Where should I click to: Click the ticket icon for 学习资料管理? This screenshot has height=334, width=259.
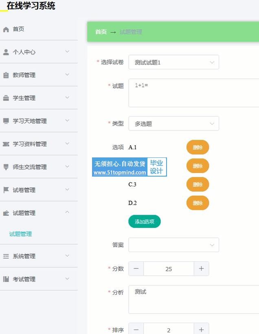(6, 144)
